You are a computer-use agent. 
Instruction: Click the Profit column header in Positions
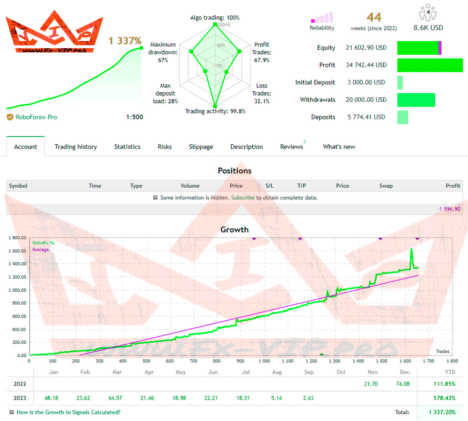coord(453,186)
